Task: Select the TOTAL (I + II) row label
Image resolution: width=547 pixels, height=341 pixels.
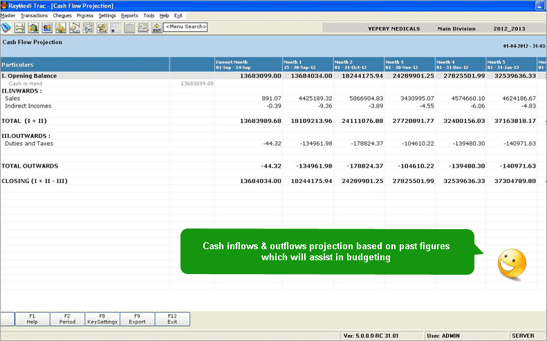Action: (x=24, y=121)
